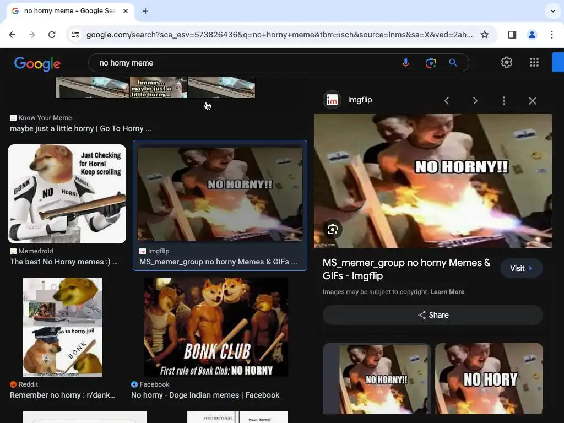This screenshot has width=564, height=423.
Task: Open 'maybe just a little horny | Go To Horny' link
Action: tap(81, 128)
